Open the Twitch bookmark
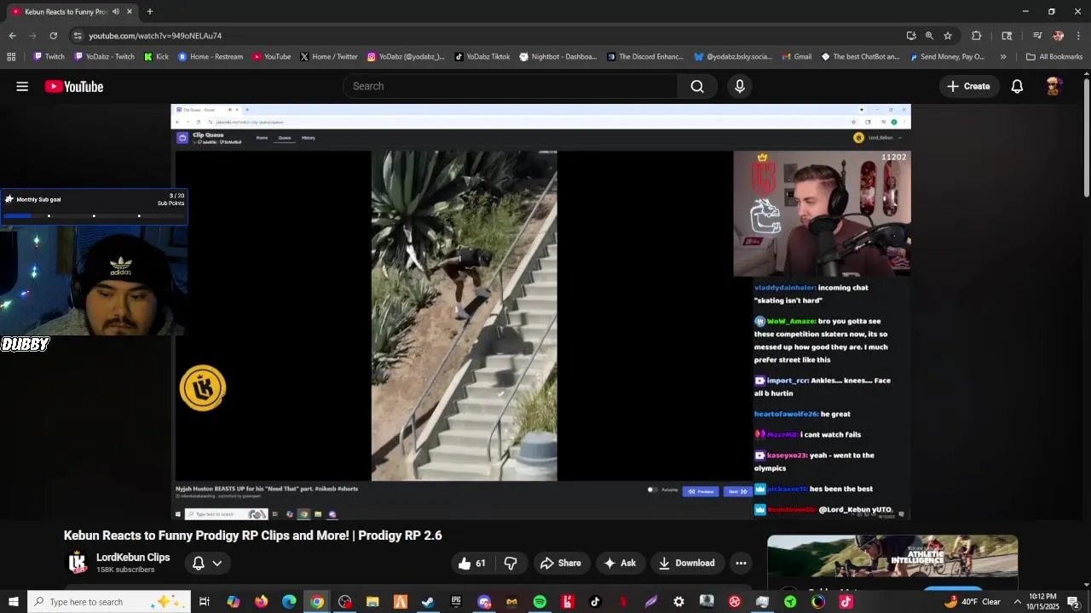The height and width of the screenshot is (613, 1091). tap(49, 57)
